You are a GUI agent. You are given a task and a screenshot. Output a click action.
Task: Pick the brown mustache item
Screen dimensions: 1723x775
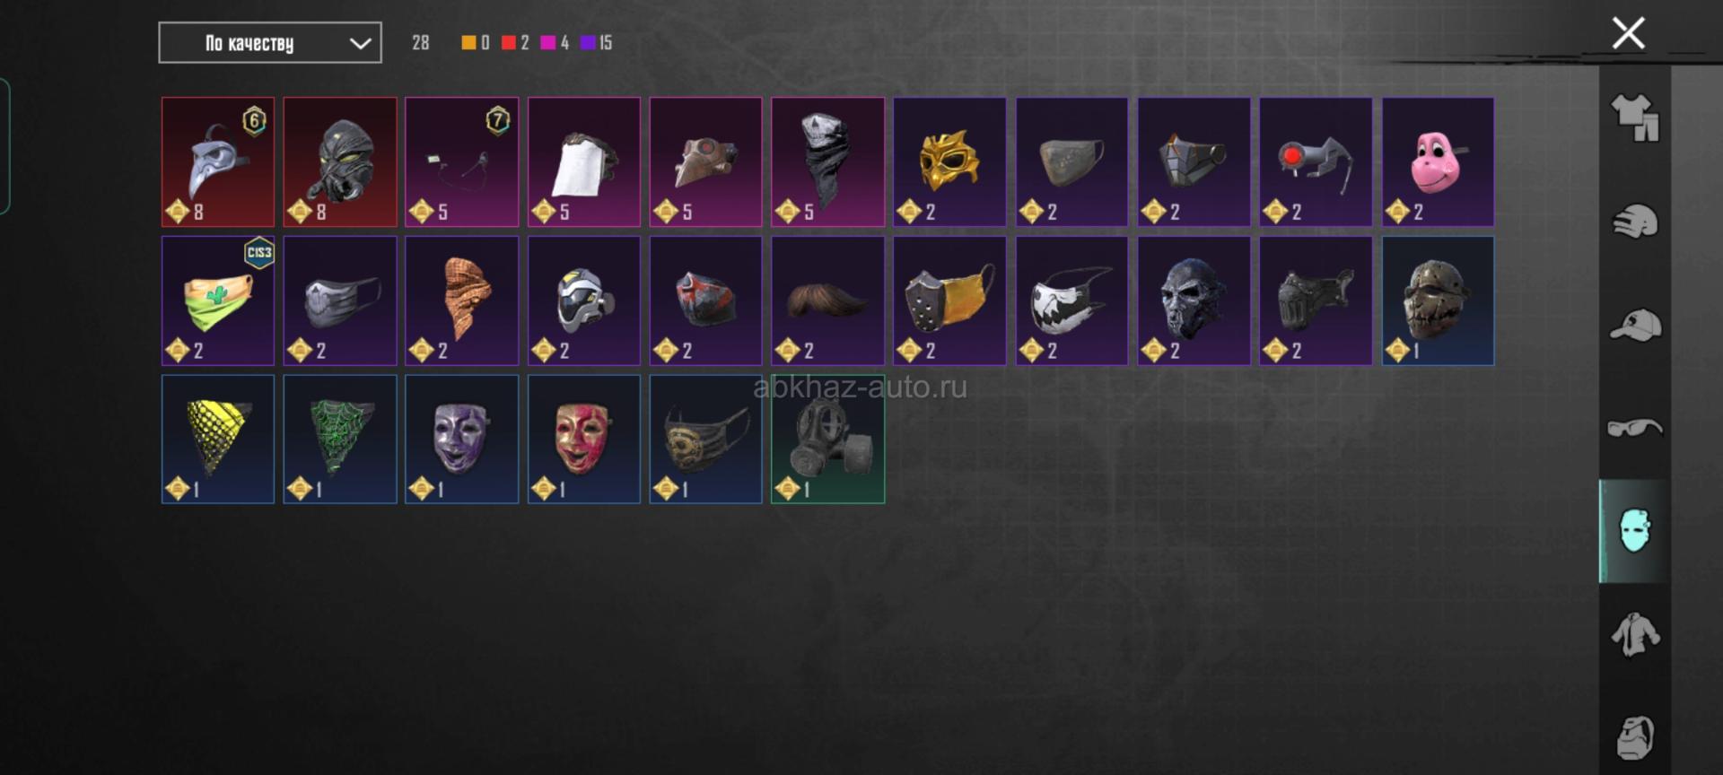pos(827,300)
